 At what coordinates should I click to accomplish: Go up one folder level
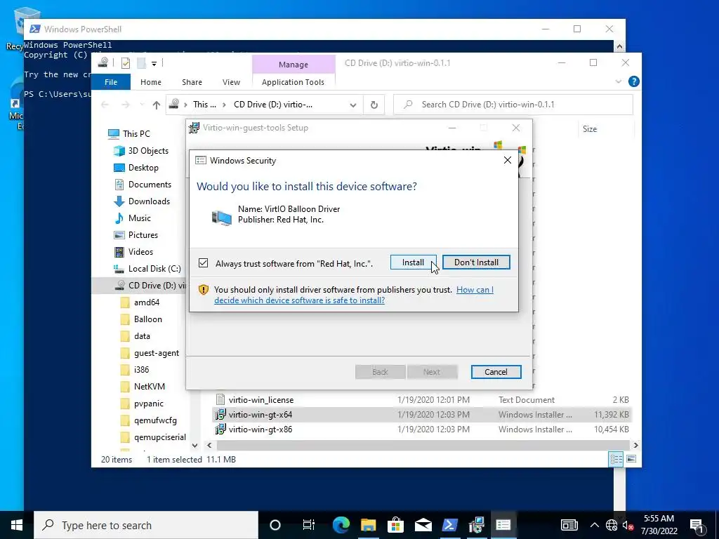(157, 105)
